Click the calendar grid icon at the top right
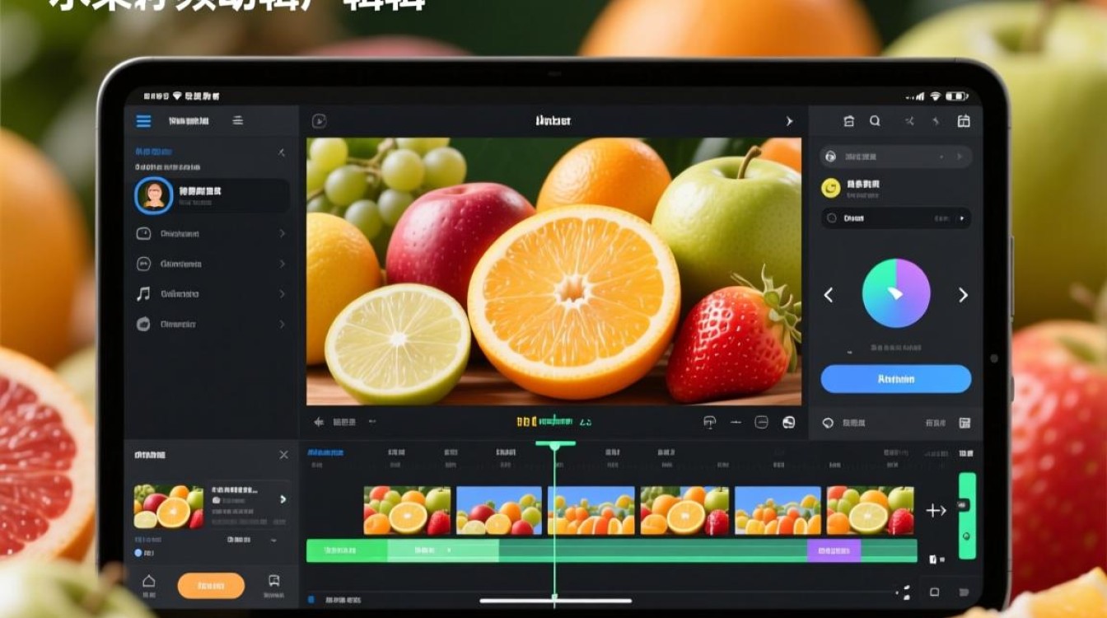This screenshot has width=1107, height=618. pyautogui.click(x=964, y=121)
